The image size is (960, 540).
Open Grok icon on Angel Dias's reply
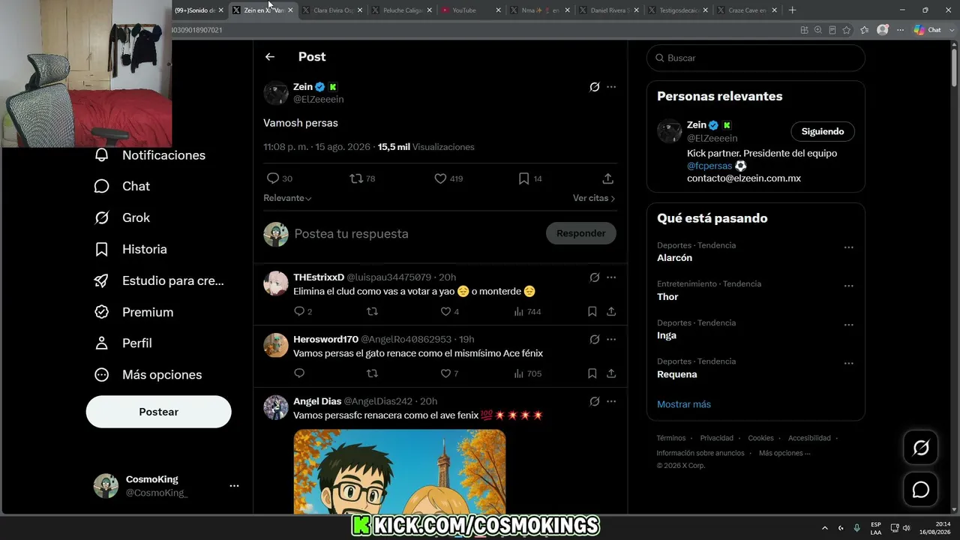tap(595, 401)
